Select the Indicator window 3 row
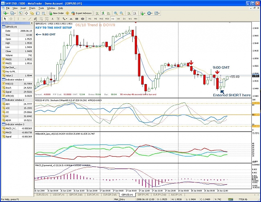The image size is (261, 202). tap(17, 124)
